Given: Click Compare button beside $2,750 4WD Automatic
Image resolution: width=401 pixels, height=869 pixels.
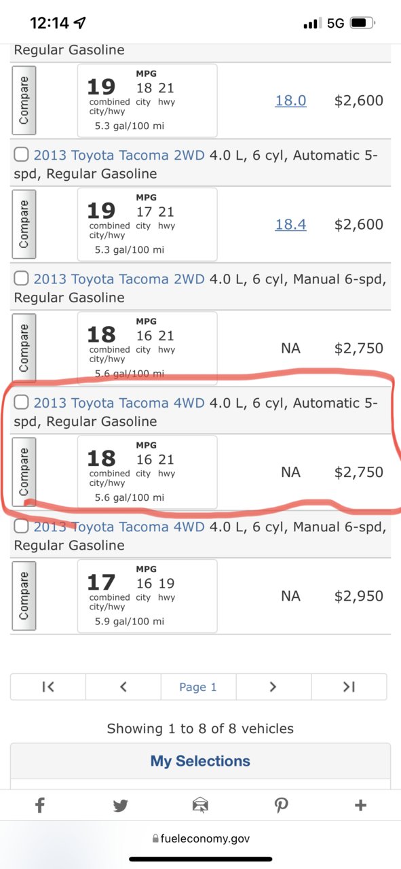Looking at the screenshot, I should click(x=24, y=472).
